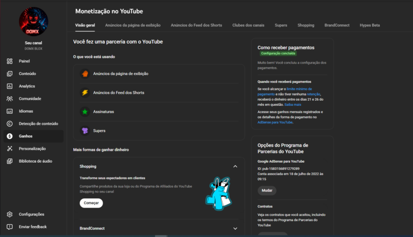Viewport: 413px width, 237px height.
Task: Switch to the Supers tab
Action: tap(281, 25)
